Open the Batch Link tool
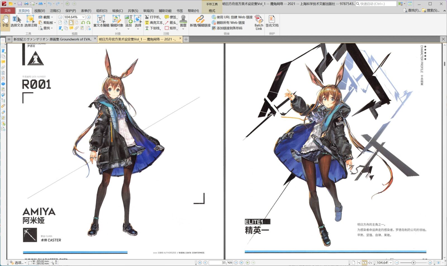This screenshot has width=447, height=266. [259, 22]
